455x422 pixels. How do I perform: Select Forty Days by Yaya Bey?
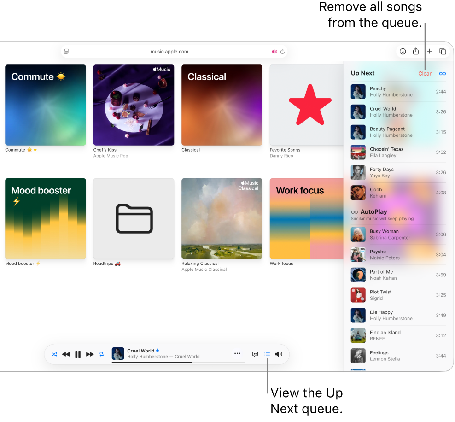(398, 172)
